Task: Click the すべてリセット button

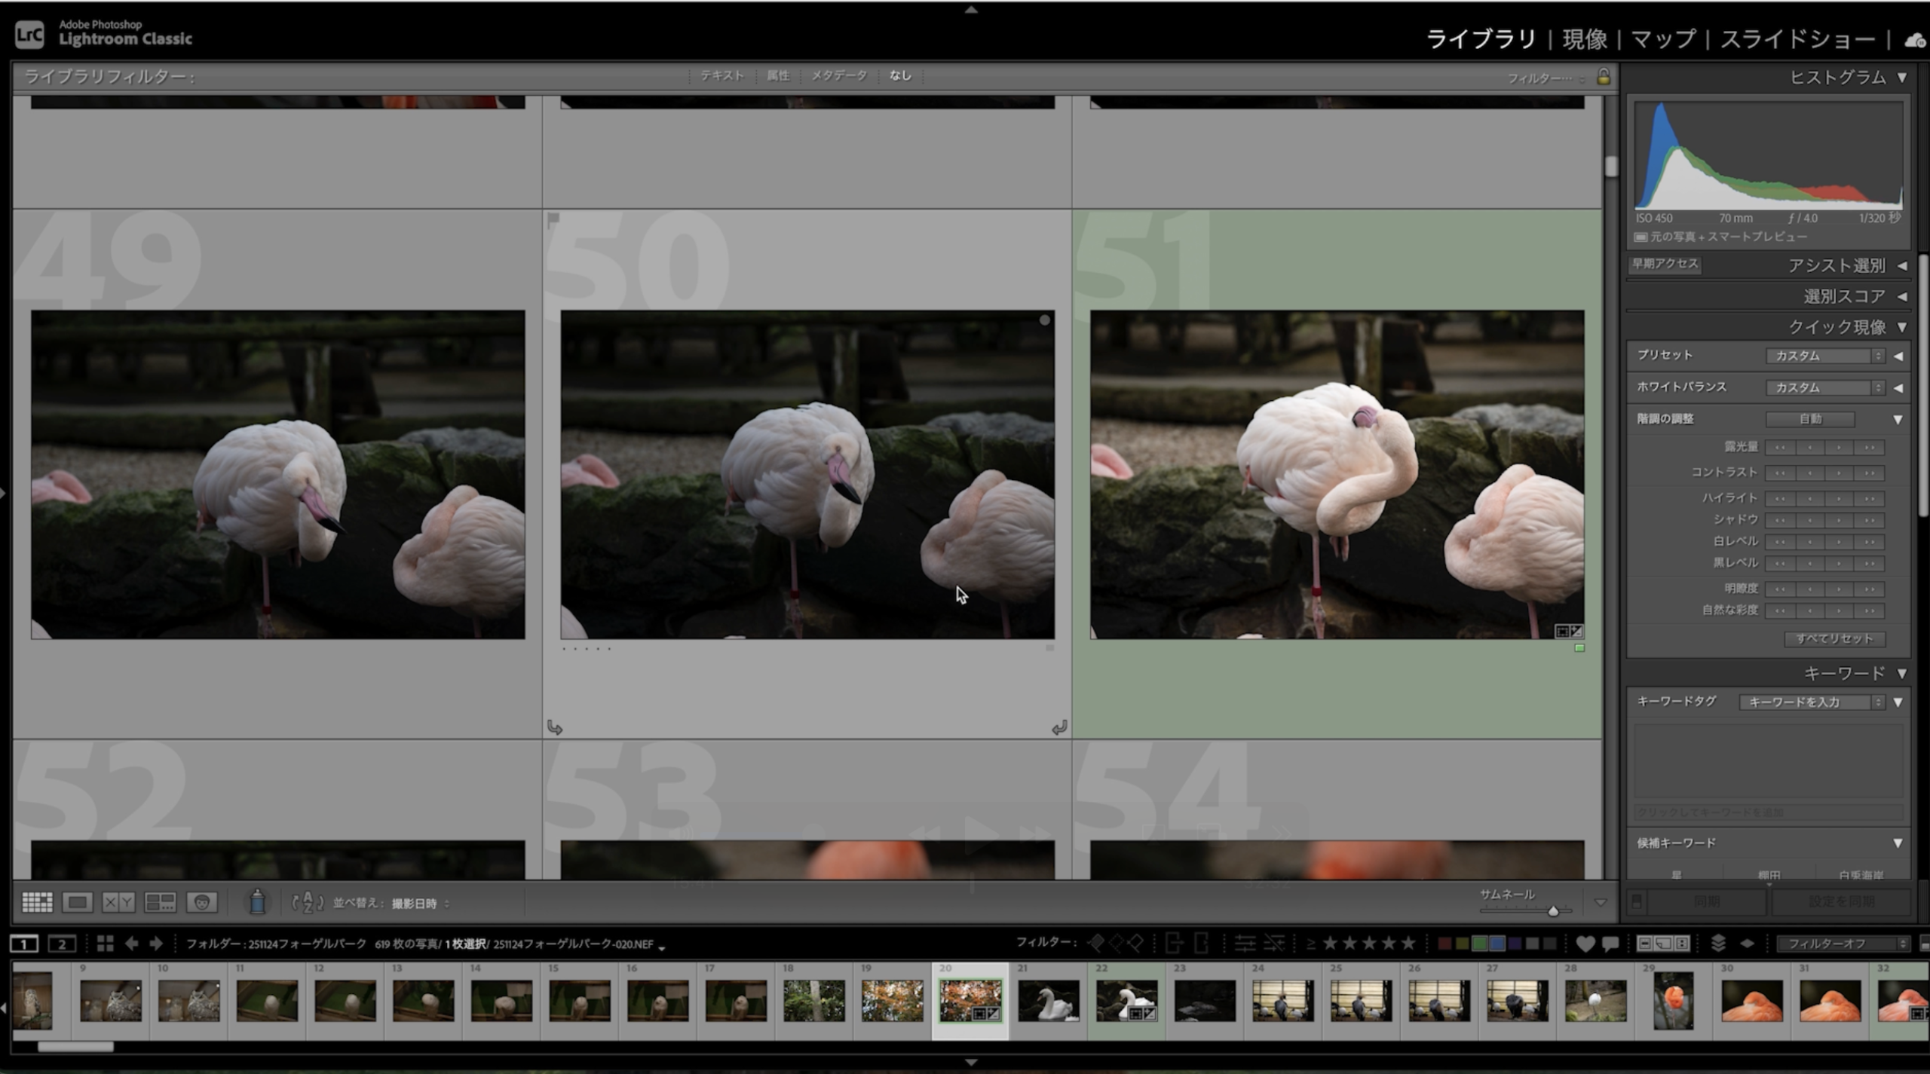Action: tap(1833, 638)
